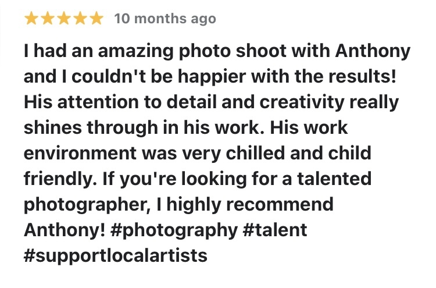Click the word "photographer," in the review

coord(93,204)
